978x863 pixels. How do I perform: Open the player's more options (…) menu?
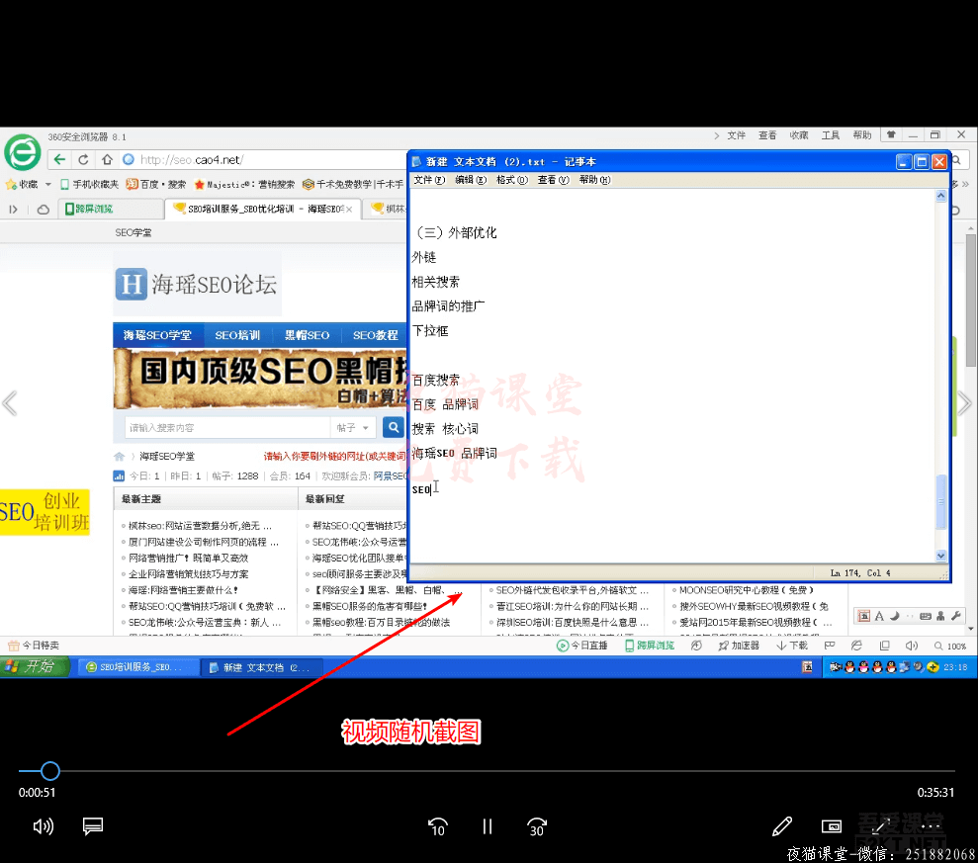coord(931,826)
